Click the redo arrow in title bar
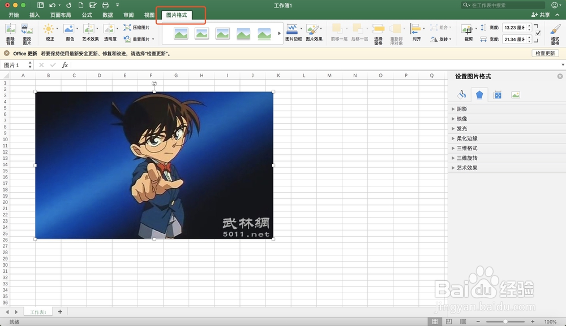566x326 pixels. (x=68, y=5)
